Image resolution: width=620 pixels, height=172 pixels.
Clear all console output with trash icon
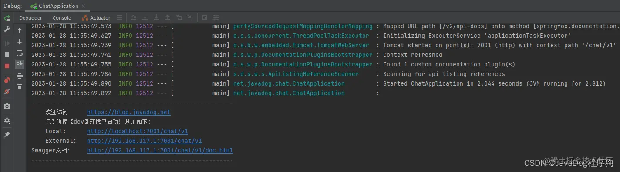pyautogui.click(x=20, y=87)
